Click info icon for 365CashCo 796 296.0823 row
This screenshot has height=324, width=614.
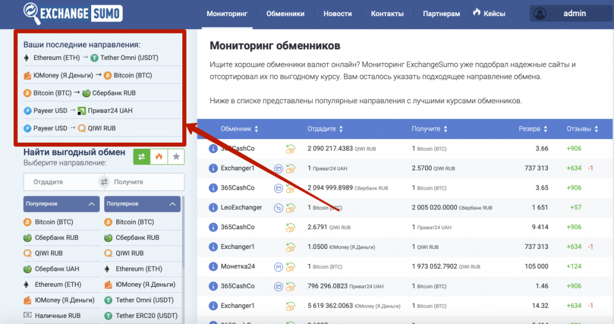213,286
